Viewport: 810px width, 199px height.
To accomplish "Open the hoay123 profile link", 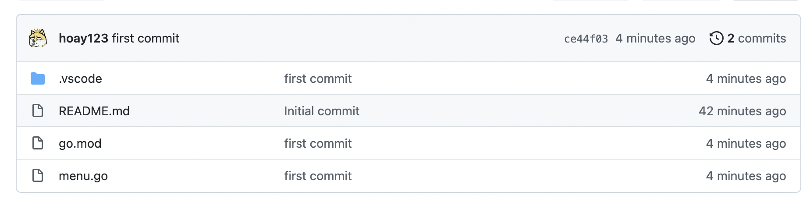I will tap(83, 39).
